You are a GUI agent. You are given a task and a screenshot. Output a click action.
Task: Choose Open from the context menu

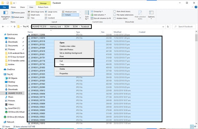point(74,43)
